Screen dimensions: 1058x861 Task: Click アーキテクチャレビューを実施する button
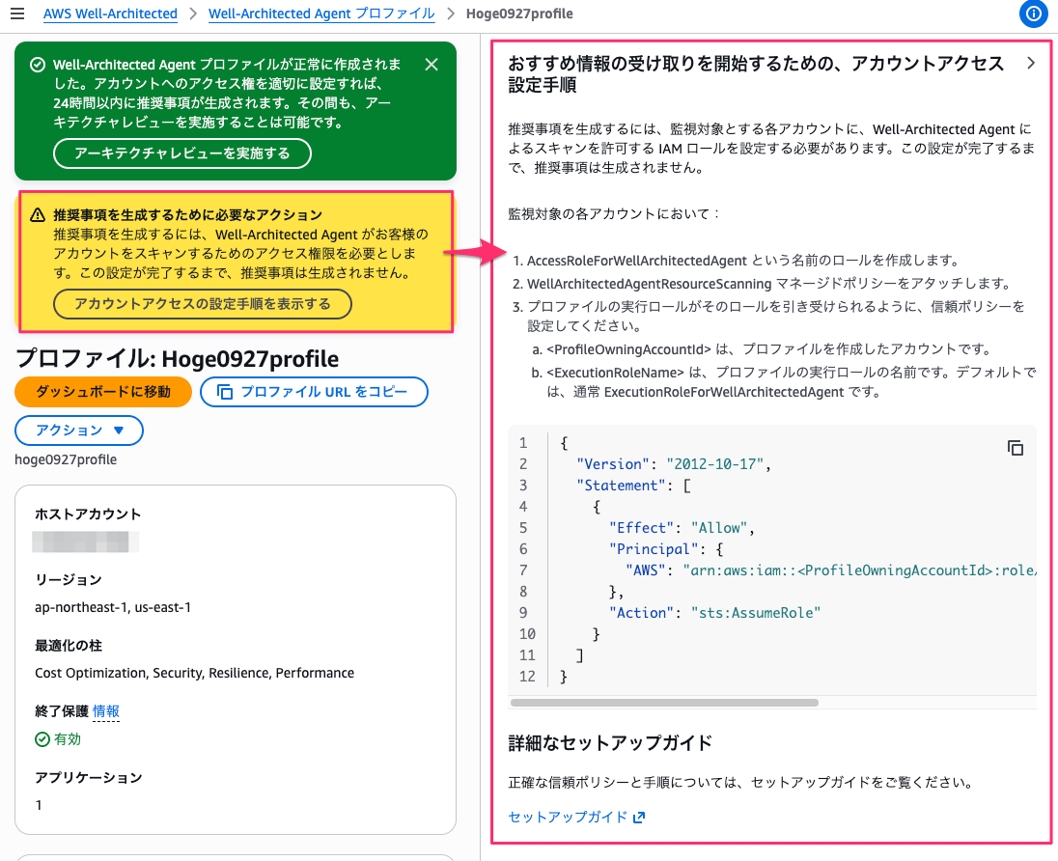tap(182, 153)
